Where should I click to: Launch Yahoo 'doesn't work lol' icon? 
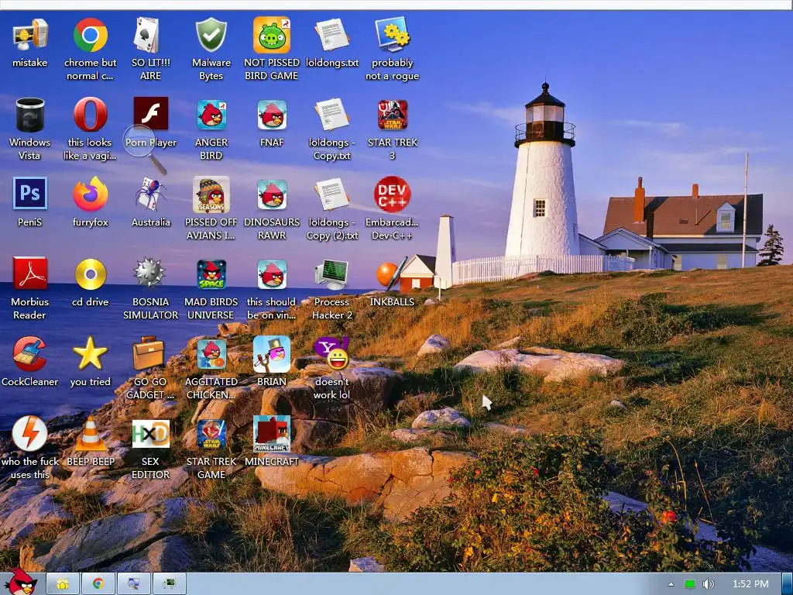coord(331,353)
